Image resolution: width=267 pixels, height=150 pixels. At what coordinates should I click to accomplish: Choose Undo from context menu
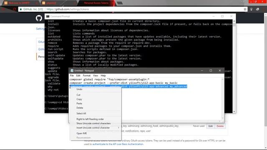pos(79,89)
